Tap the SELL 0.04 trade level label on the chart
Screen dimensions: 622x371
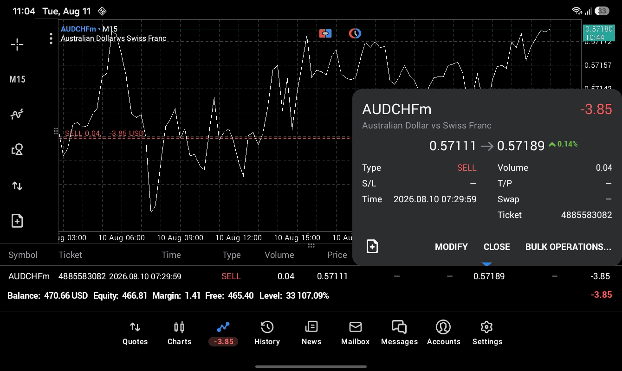(104, 134)
